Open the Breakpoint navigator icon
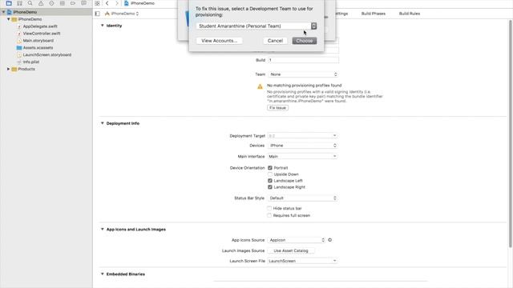513x288 pixels. pos(73,3)
